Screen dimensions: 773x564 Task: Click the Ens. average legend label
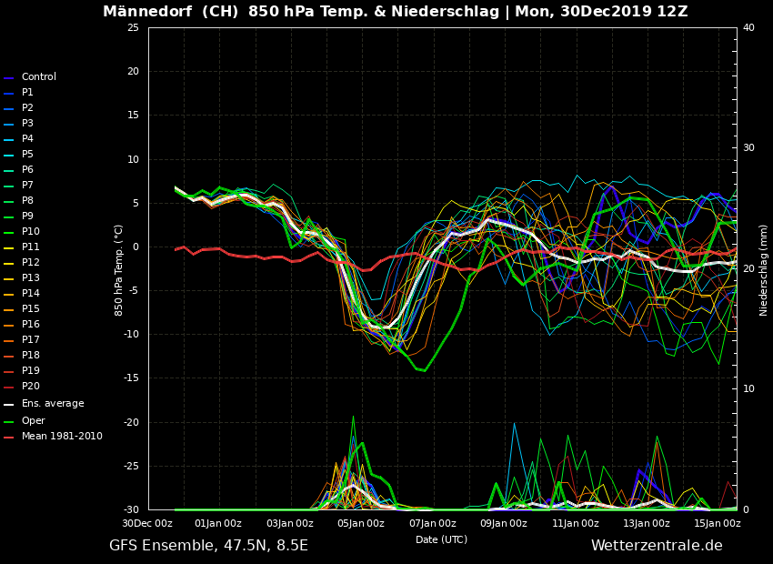click(x=53, y=404)
